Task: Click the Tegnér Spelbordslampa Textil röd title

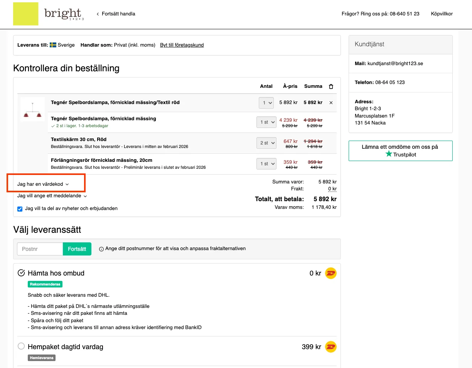Action: coord(115,103)
